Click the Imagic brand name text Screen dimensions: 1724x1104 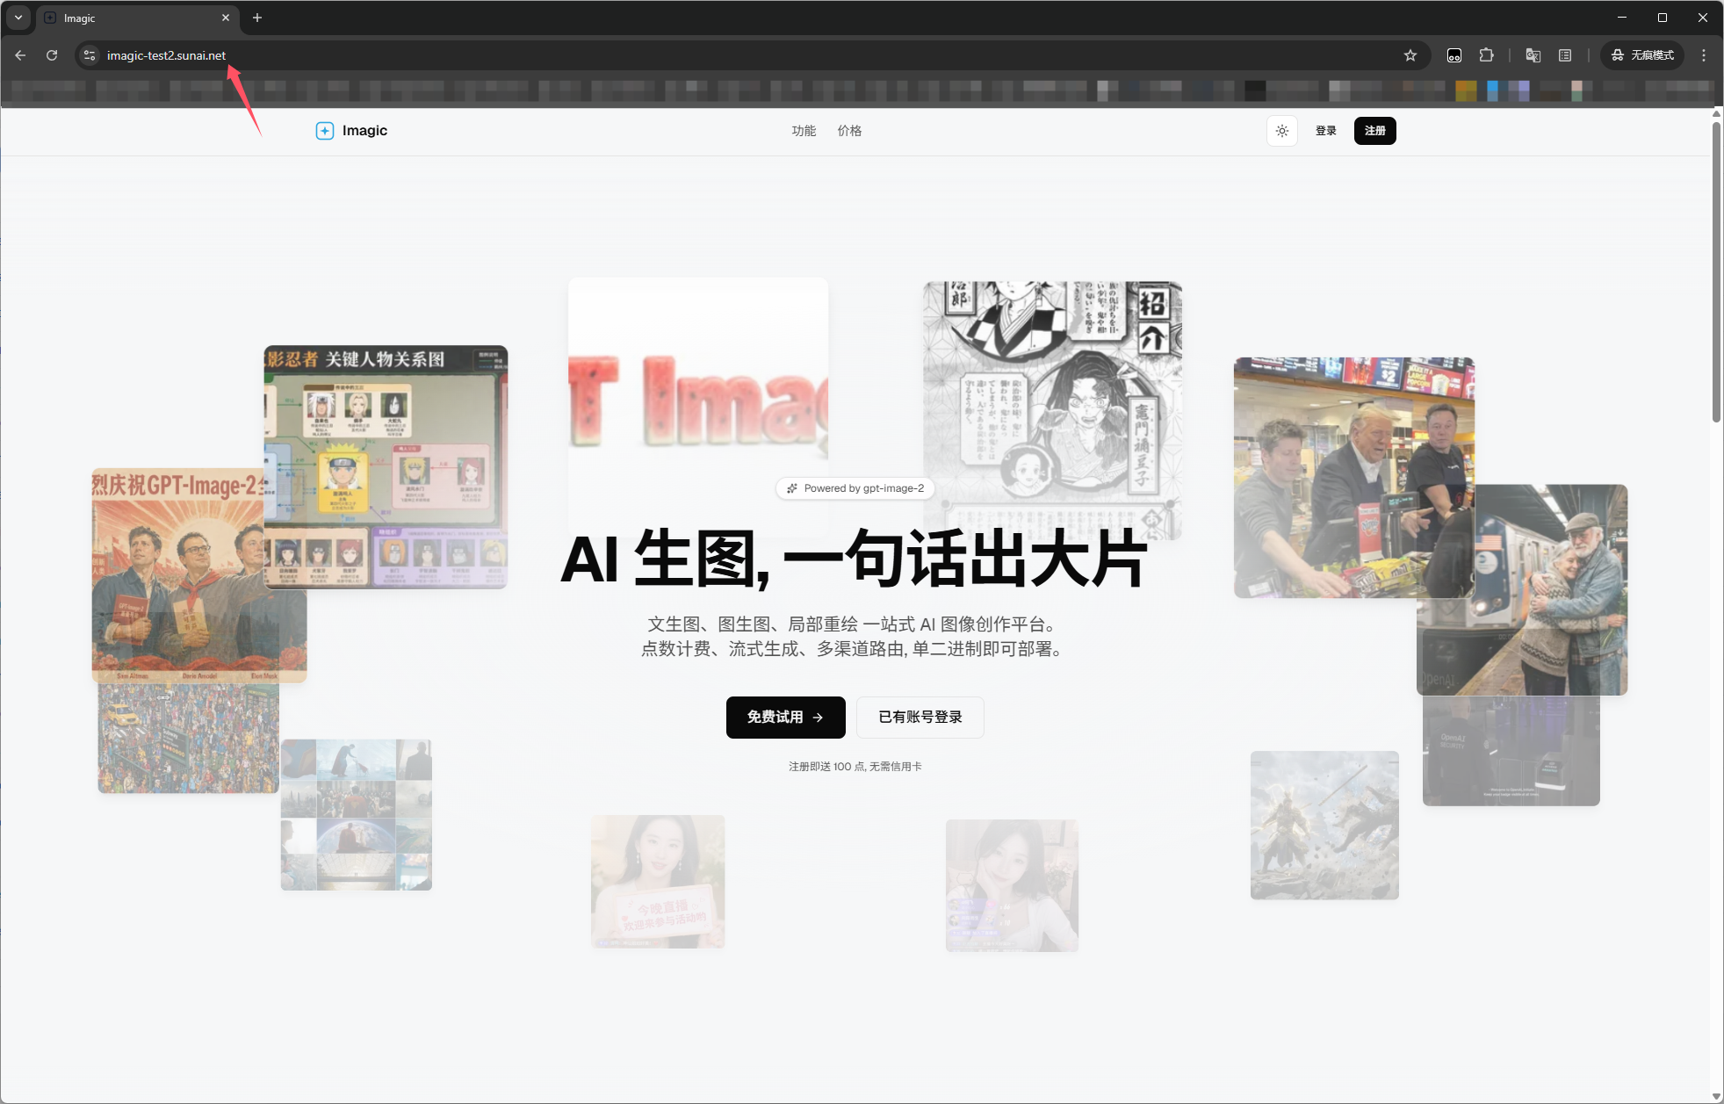pos(364,131)
